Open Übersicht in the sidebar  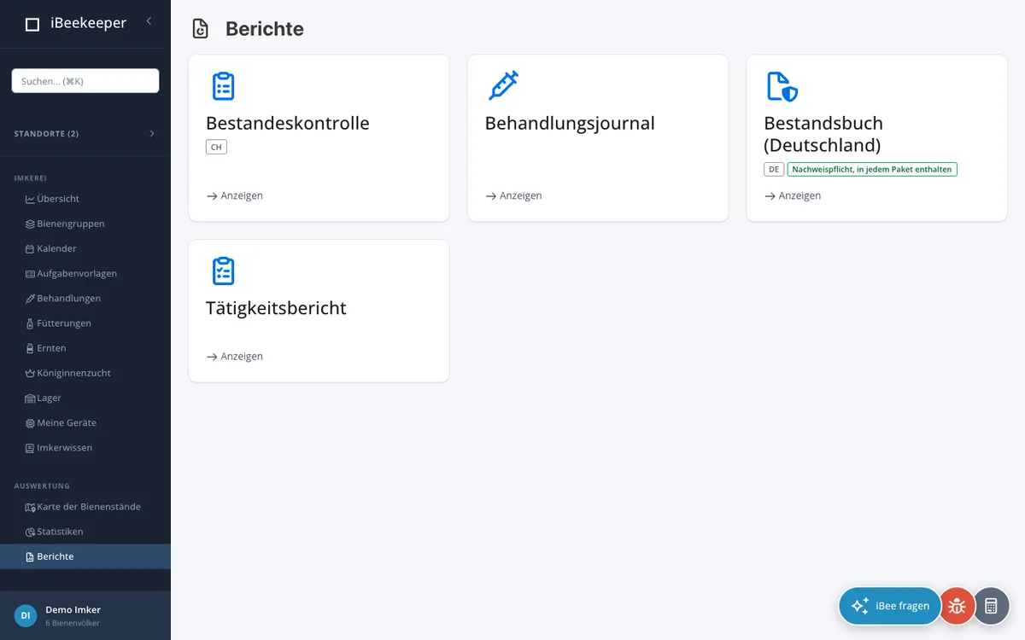coord(85,199)
